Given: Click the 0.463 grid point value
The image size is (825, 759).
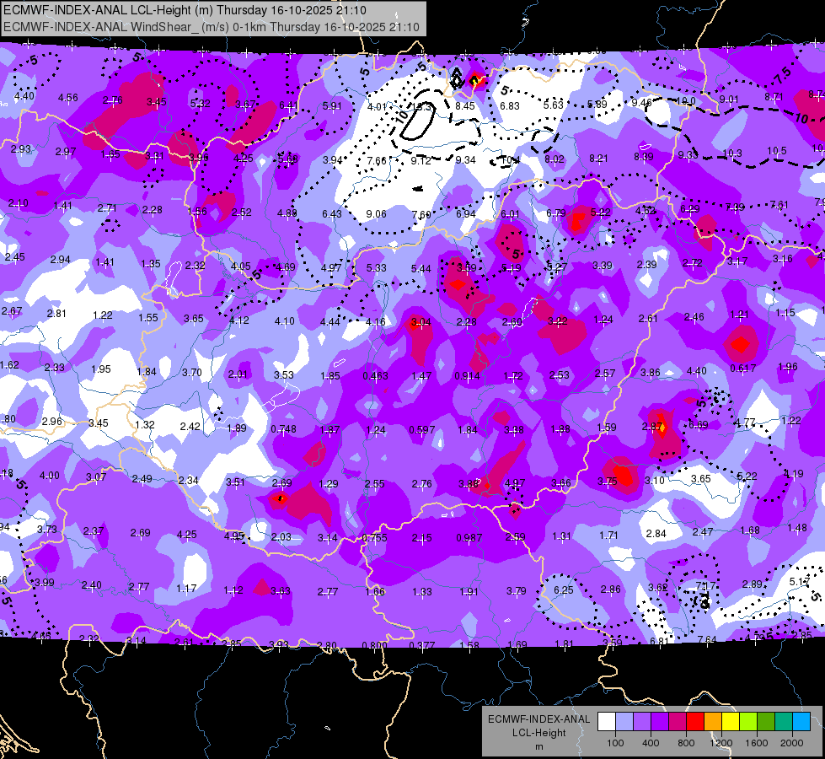Looking at the screenshot, I should (x=375, y=375).
